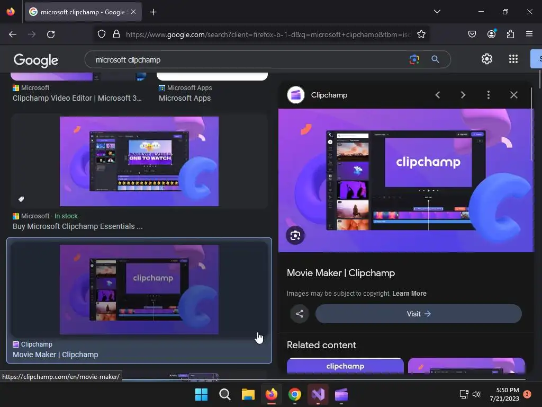Viewport: 542px width, 407px height.
Task: Open Movie Maker | Clipchamp result title
Action: pos(55,355)
